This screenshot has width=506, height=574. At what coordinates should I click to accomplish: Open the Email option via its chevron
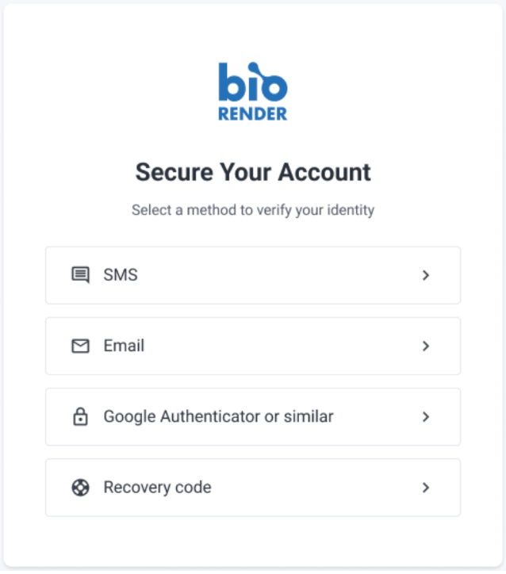pyautogui.click(x=426, y=346)
